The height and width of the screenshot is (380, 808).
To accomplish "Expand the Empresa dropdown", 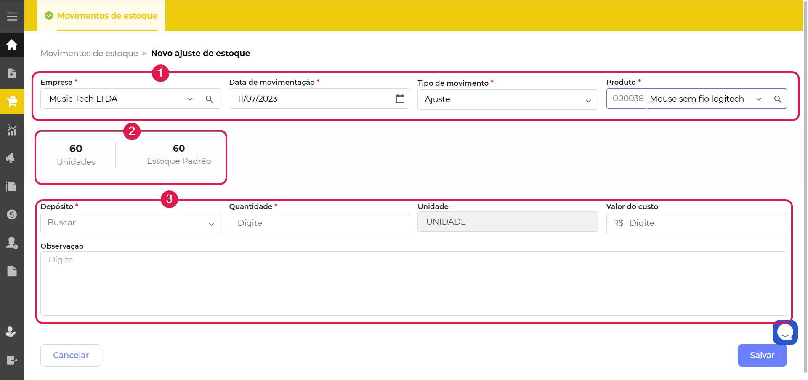I will (190, 99).
